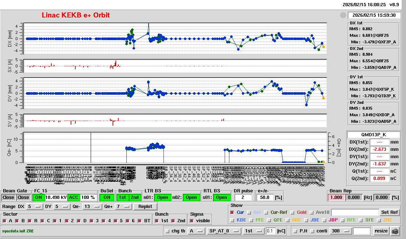Click the LTR BS n02 Open button

tap(192, 197)
